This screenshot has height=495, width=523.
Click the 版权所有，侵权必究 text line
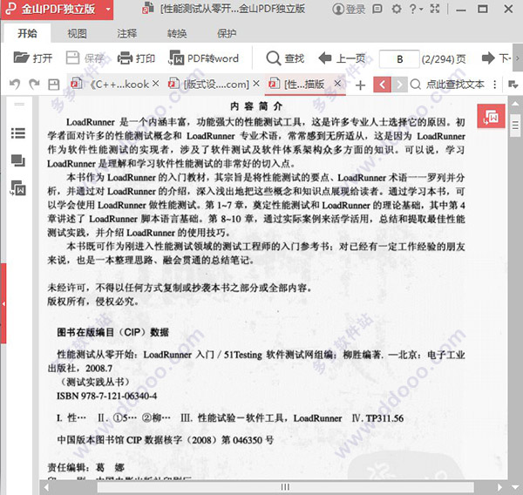pyautogui.click(x=92, y=302)
